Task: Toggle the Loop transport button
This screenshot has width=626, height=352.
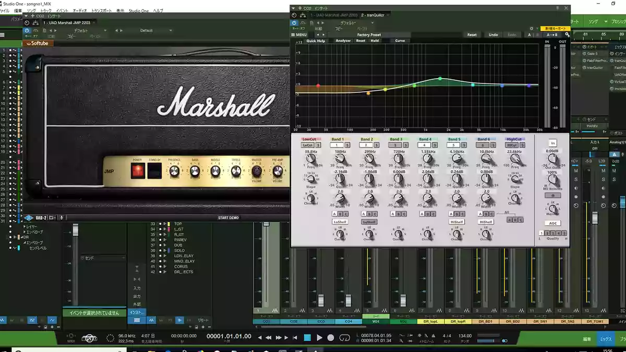Action: [x=345, y=337]
